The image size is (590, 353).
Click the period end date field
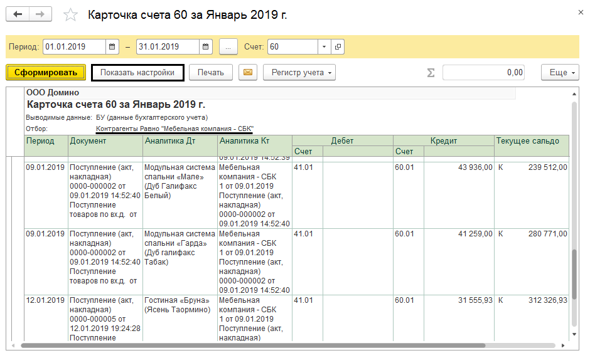pyautogui.click(x=168, y=47)
